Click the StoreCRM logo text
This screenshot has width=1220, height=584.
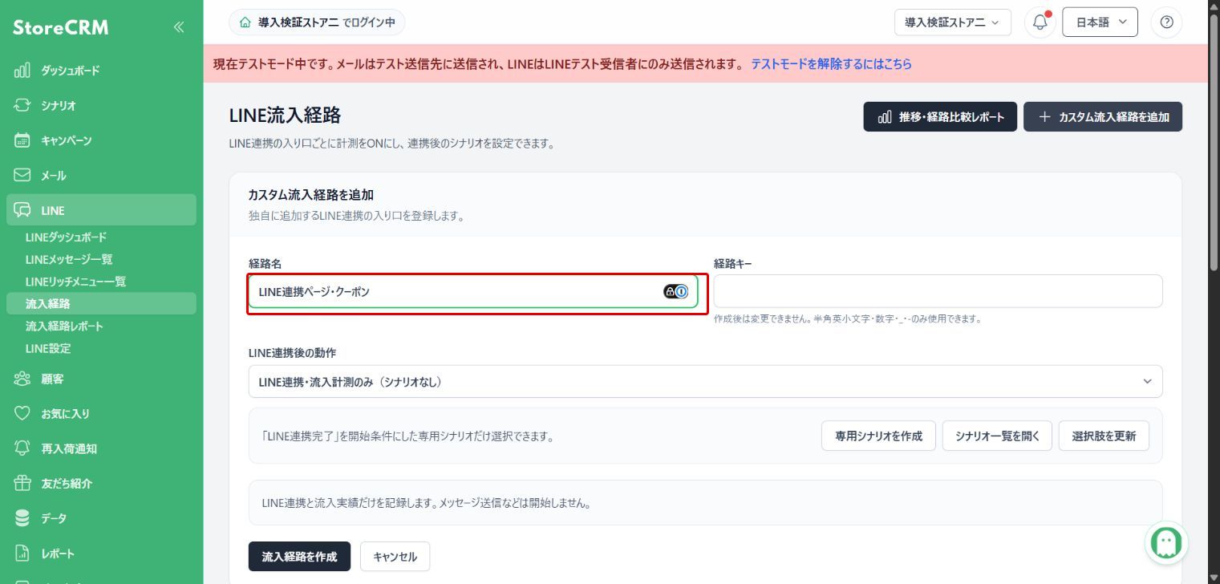[x=60, y=28]
